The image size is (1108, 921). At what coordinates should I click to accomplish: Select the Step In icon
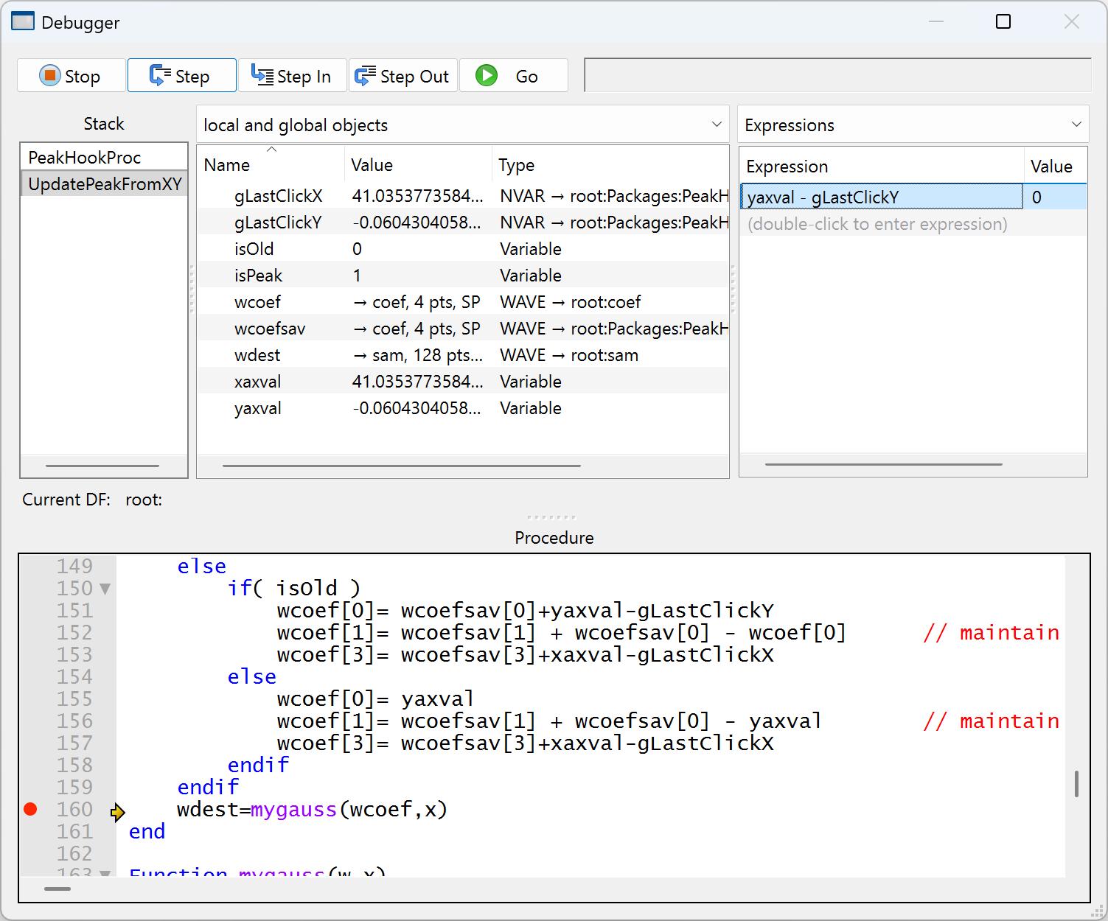pyautogui.click(x=262, y=74)
